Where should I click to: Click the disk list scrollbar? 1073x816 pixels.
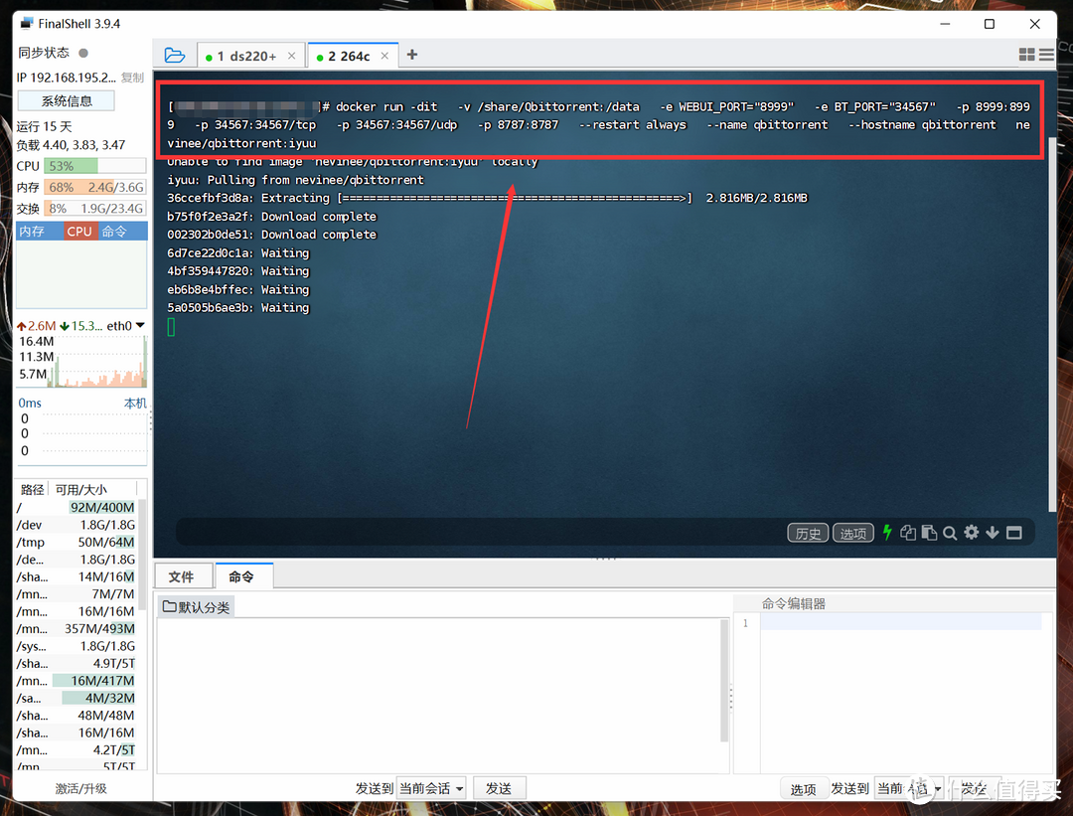pyautogui.click(x=142, y=555)
